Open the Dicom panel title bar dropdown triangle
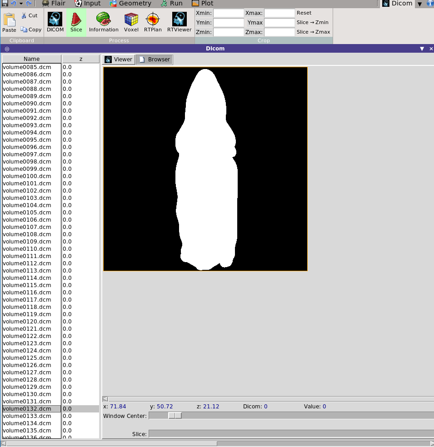This screenshot has width=434, height=447. click(x=422, y=49)
